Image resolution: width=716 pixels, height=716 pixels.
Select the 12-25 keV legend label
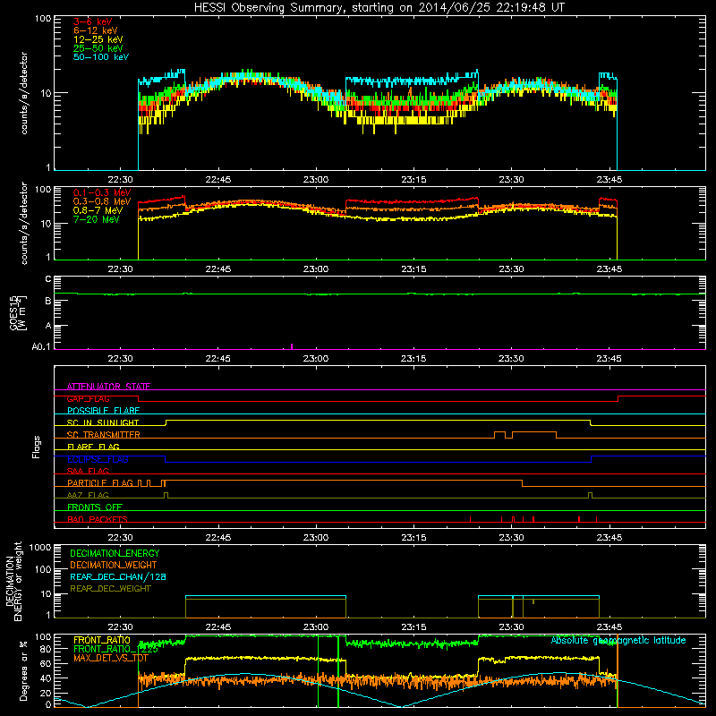(98, 39)
